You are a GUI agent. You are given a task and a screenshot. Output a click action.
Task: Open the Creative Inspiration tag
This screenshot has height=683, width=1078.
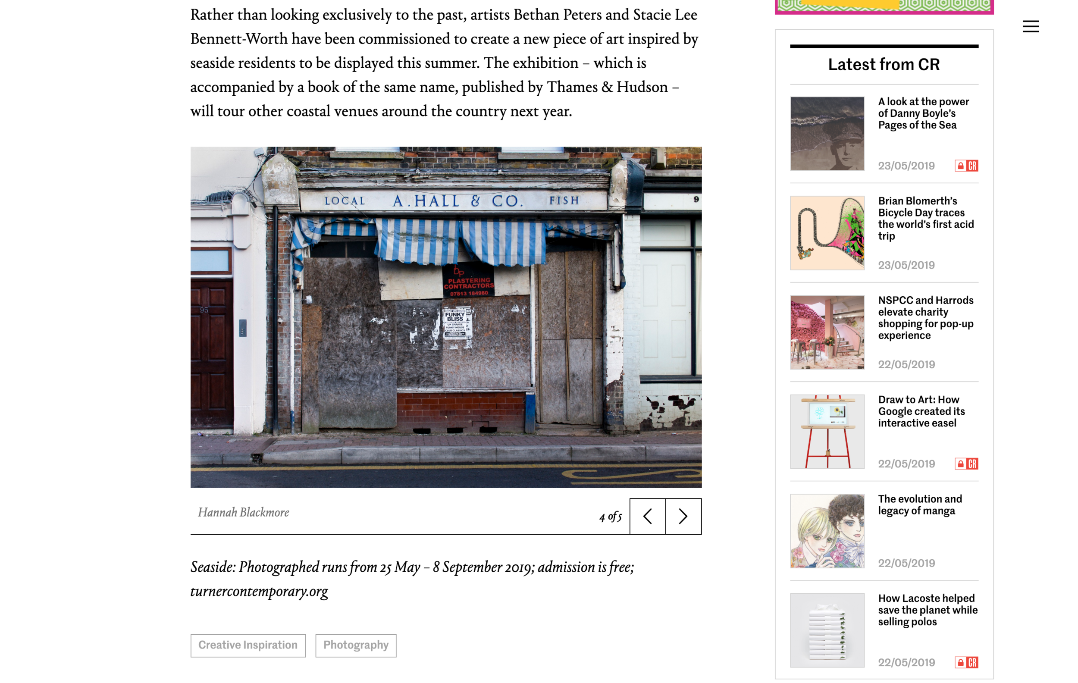coord(248,645)
